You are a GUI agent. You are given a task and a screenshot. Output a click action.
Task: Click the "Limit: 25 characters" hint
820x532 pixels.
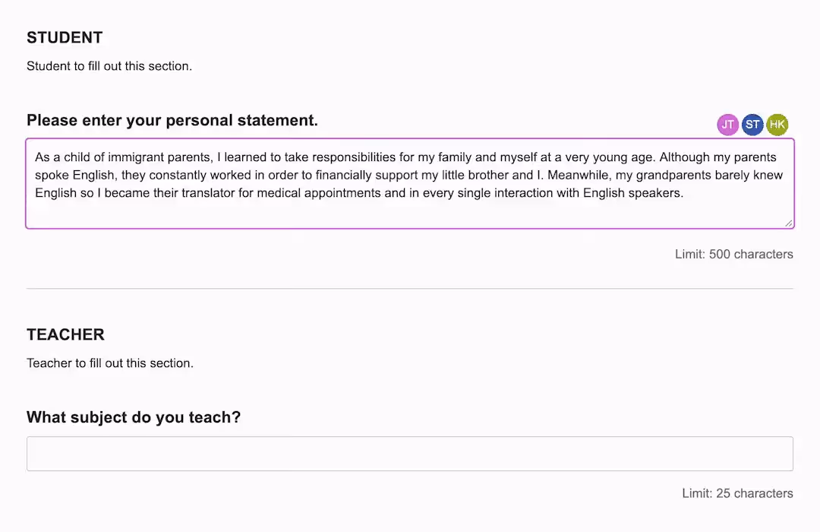[737, 493]
